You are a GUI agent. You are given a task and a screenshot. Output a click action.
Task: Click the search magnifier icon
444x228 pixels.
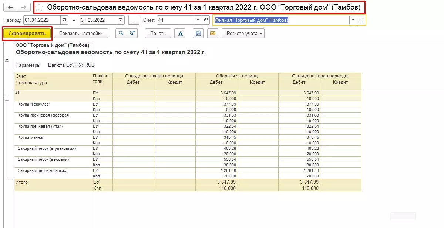pos(121,33)
